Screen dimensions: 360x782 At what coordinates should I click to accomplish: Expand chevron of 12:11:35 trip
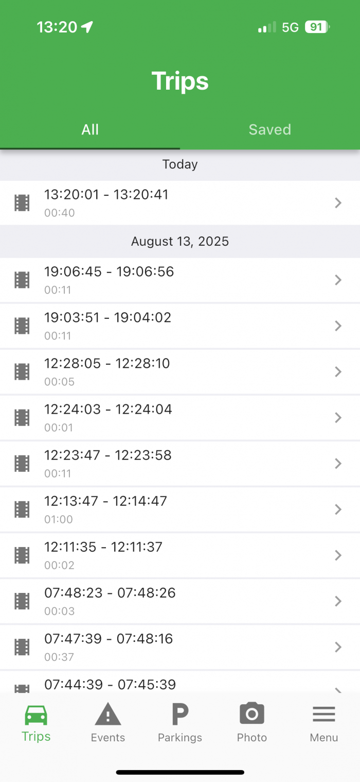pos(338,555)
